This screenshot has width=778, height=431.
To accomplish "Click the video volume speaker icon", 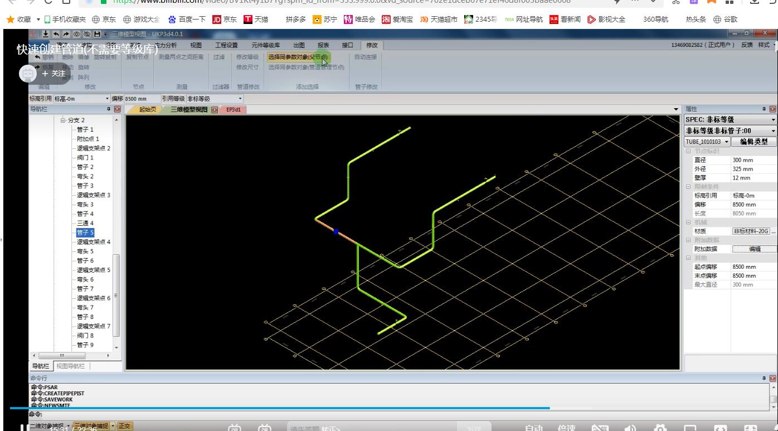I will click(630, 428).
